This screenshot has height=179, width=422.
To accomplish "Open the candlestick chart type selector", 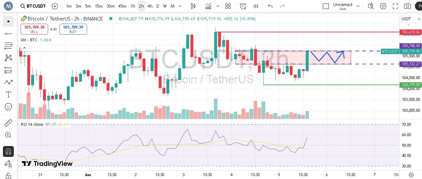I will pos(193,6).
